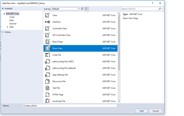Screen dimensions: 184x116
Task: Select the Resources File row text
Action: [59, 81]
